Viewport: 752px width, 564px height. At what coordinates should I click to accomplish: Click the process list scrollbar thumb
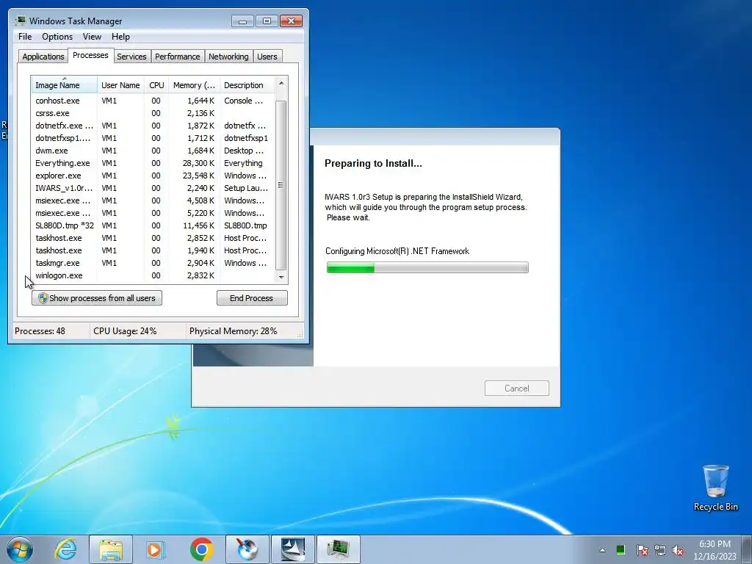(281, 185)
